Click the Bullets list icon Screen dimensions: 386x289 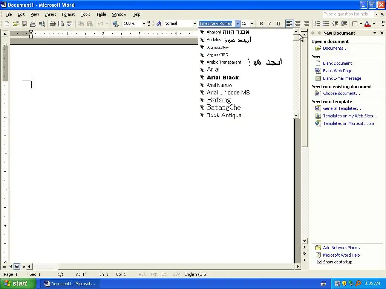(326, 24)
